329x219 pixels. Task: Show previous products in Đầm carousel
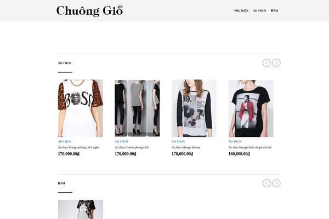[x=266, y=183]
